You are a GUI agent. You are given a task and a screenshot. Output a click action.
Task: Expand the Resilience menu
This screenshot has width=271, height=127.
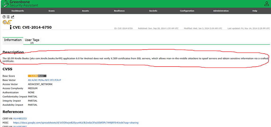click(119, 11)
